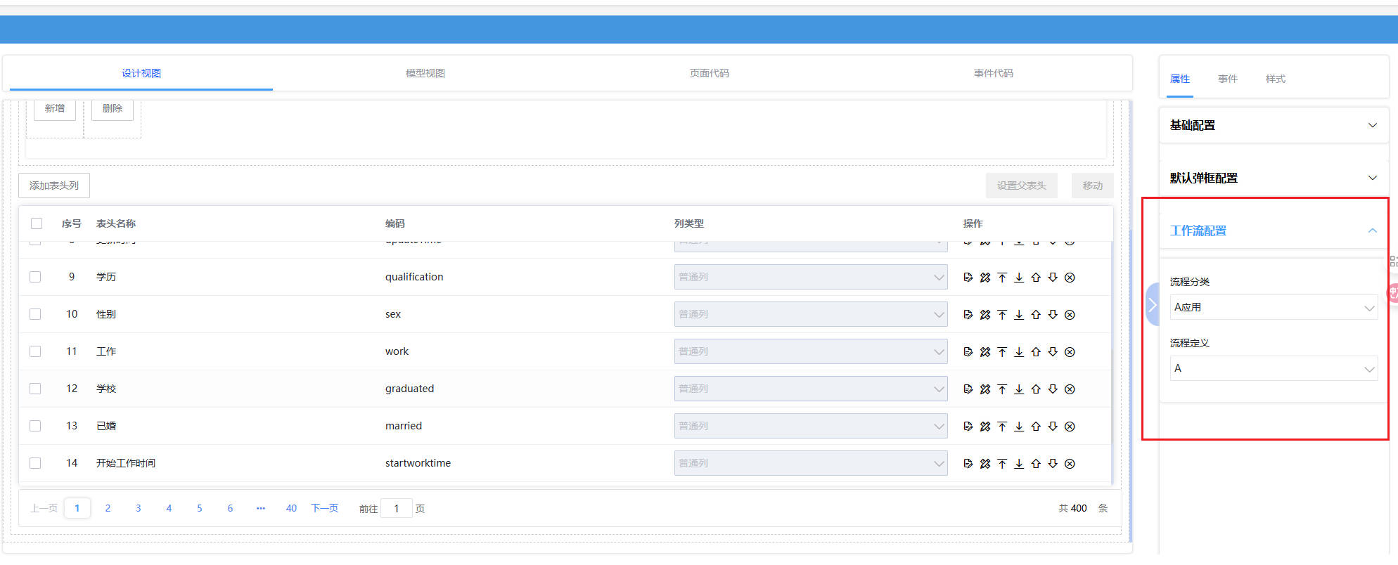Delete the 学历 row with the circled X icon
This screenshot has width=1398, height=565.
[1070, 278]
